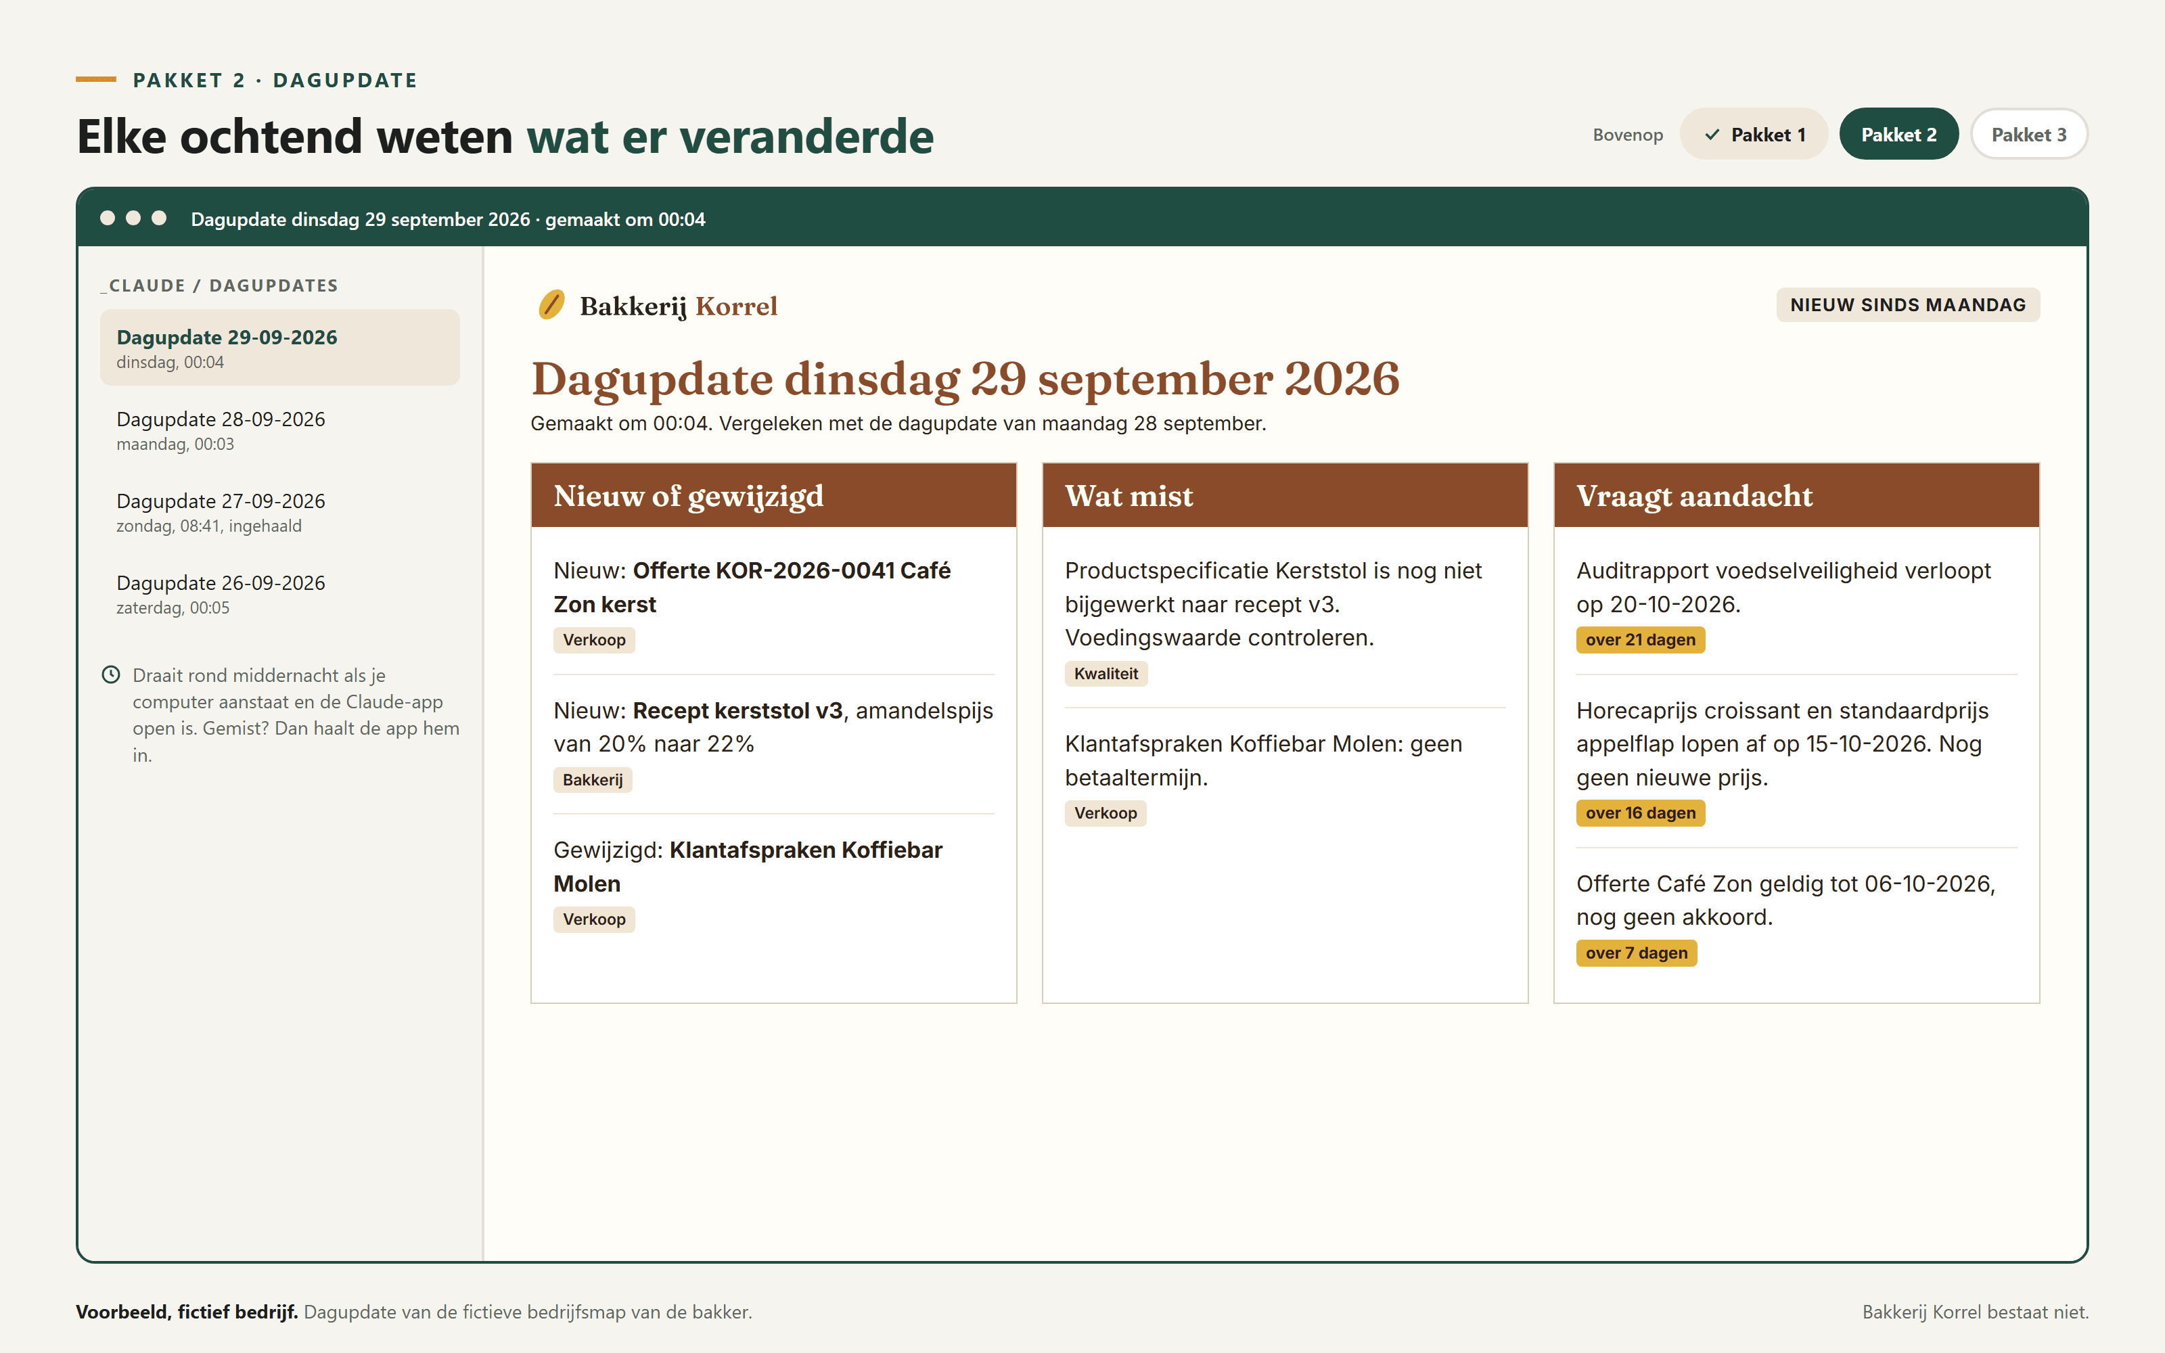The height and width of the screenshot is (1353, 2165).
Task: Click the window title bar text gemaakt om 00:04
Action: click(625, 219)
